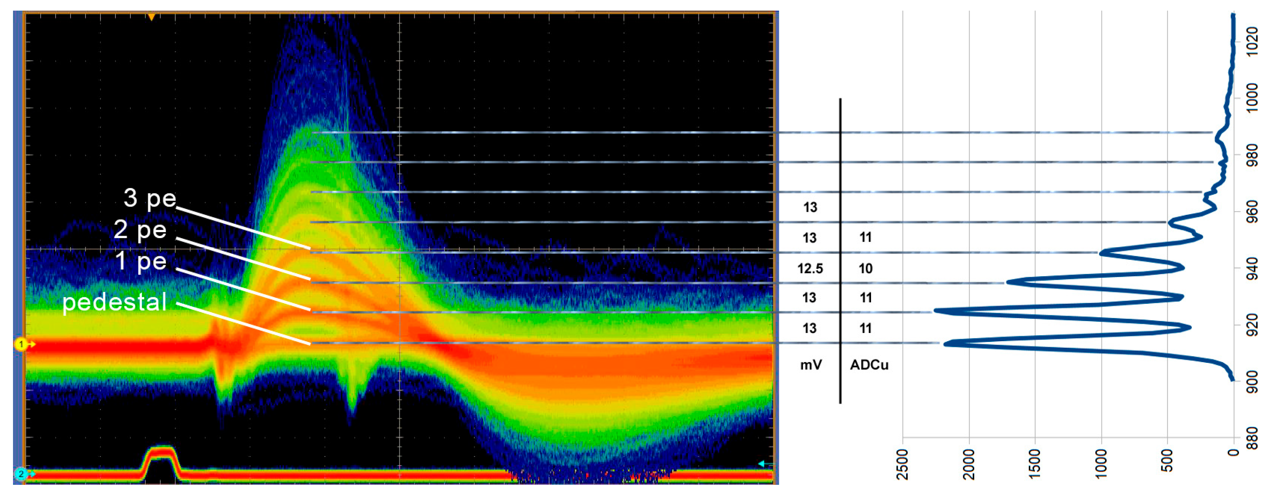The image size is (1265, 499).
Task: Click the 'mV' column header
Action: pos(811,364)
